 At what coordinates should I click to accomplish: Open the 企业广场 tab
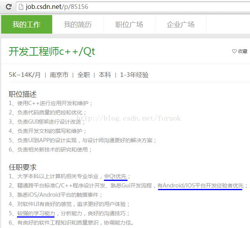(181, 24)
